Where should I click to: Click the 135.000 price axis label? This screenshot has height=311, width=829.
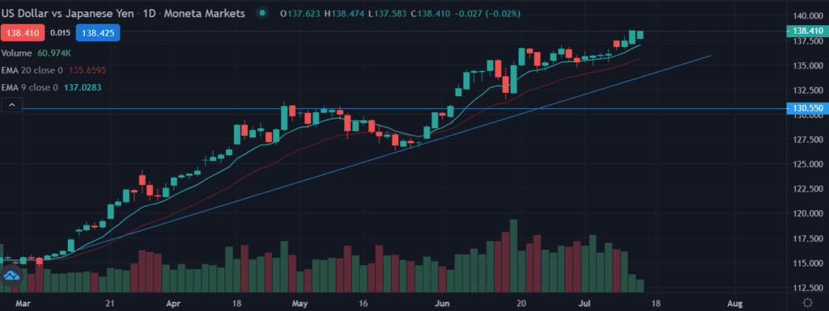point(808,66)
